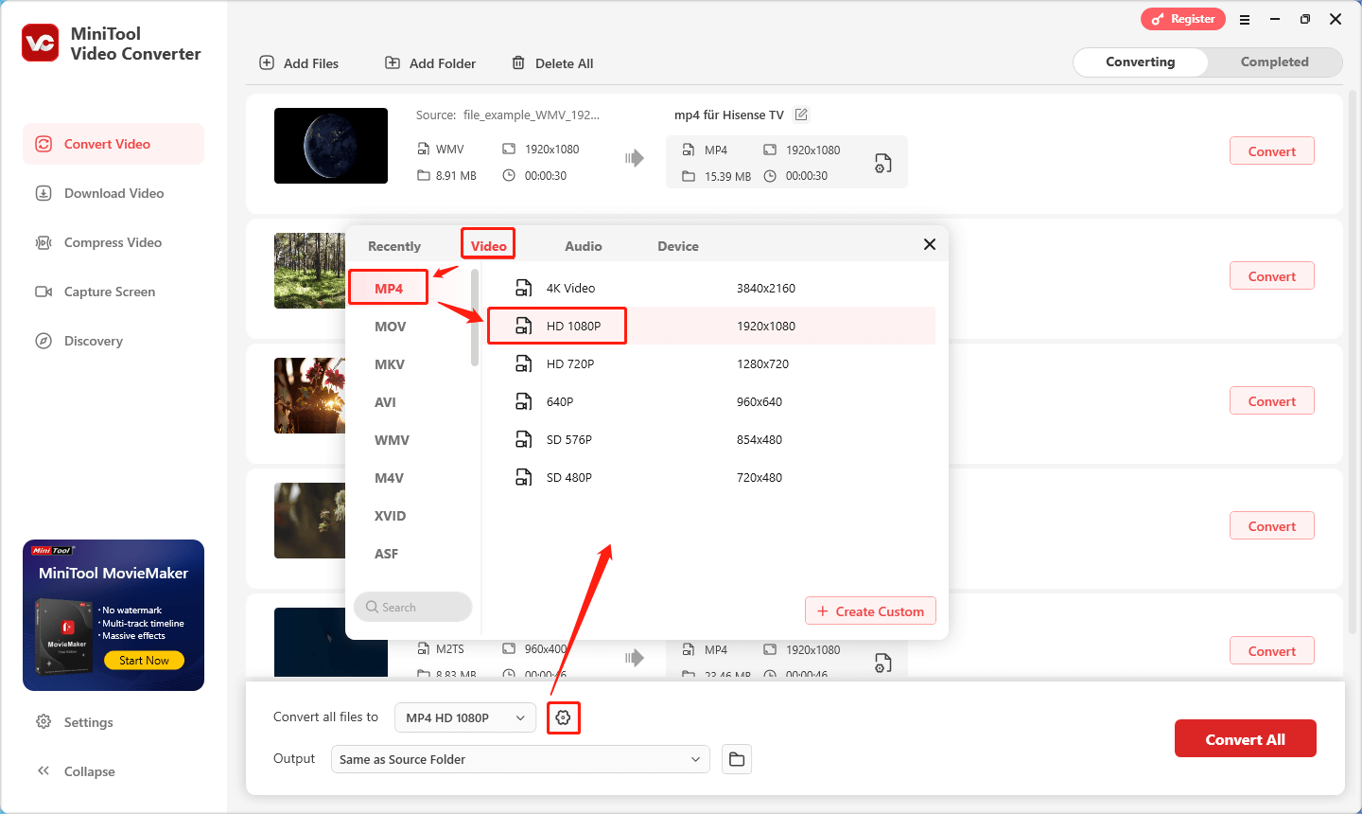Open Download Video in sidebar

tap(113, 193)
